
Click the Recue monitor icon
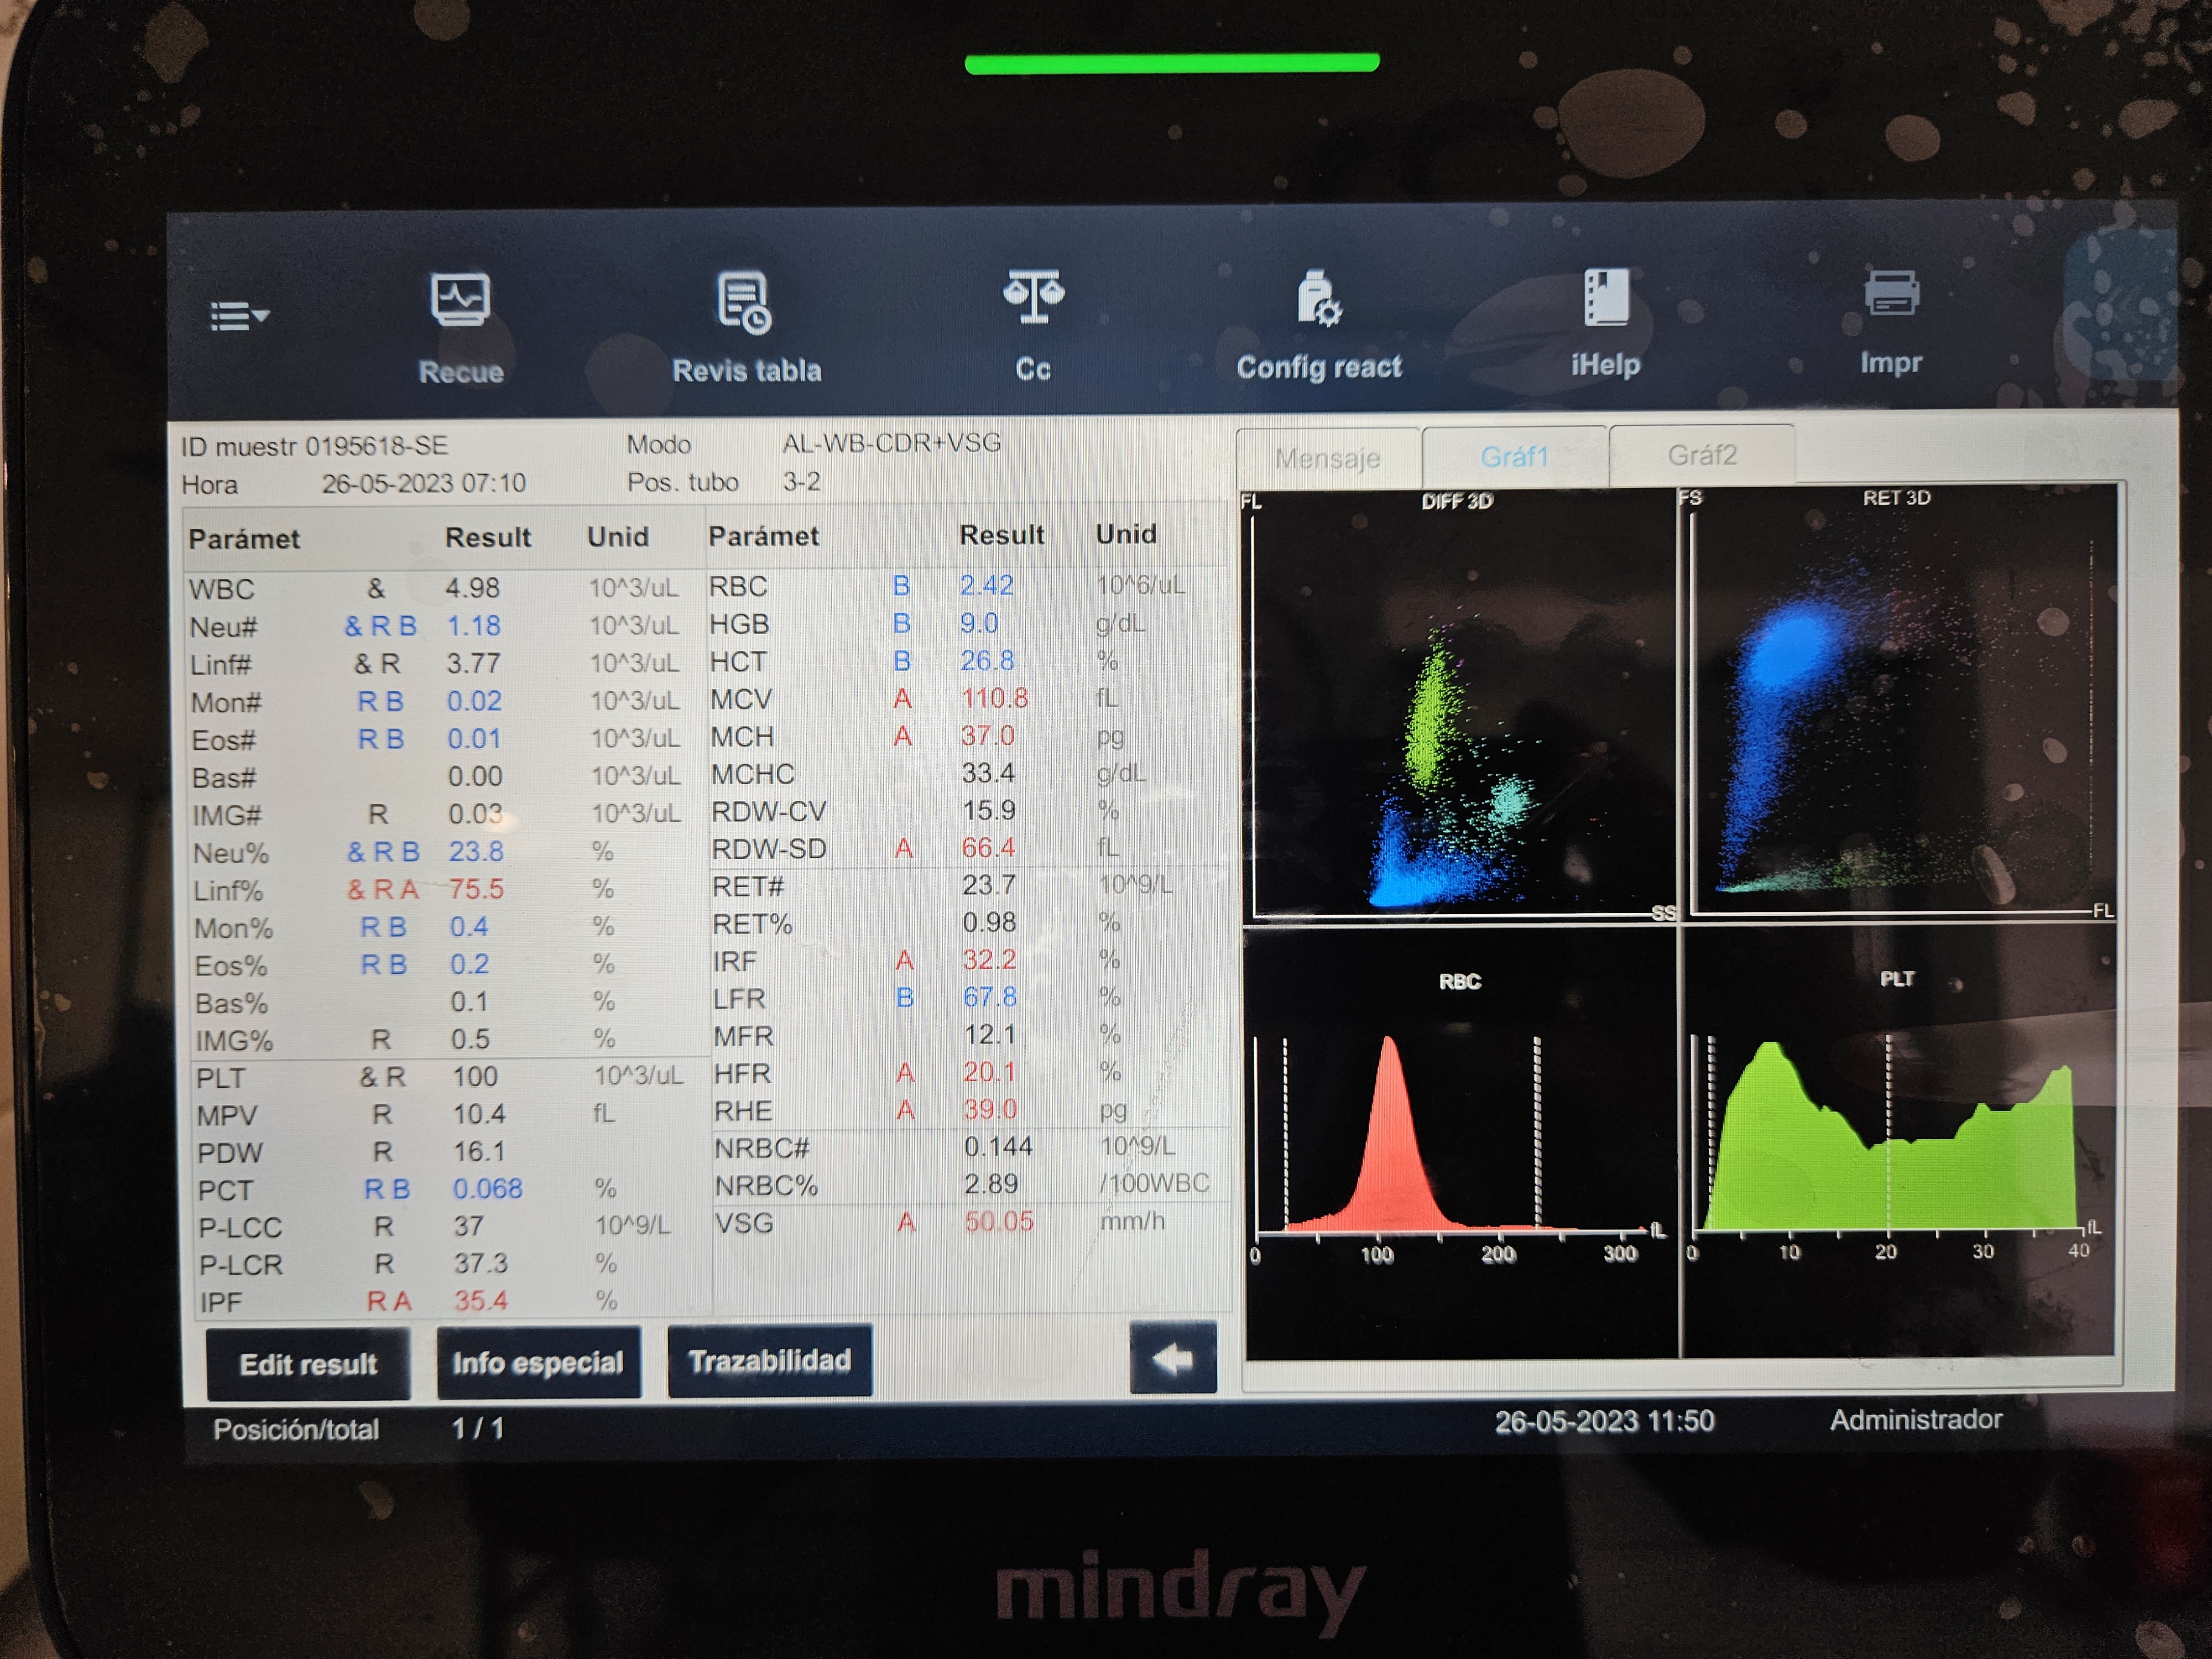point(460,300)
